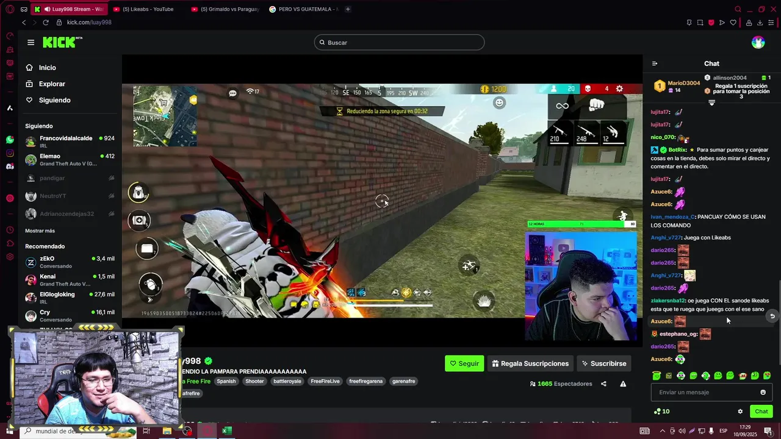Image resolution: width=781 pixels, height=439 pixels.
Task: Open Francovidalalcalde followed channel
Action: click(70, 141)
